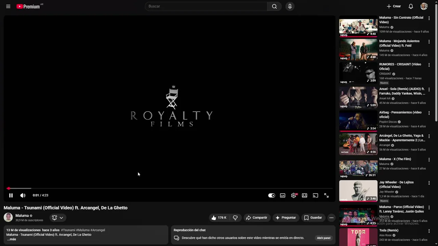Click the chat replay icon
Screen dimensions: 438x246
177,238
